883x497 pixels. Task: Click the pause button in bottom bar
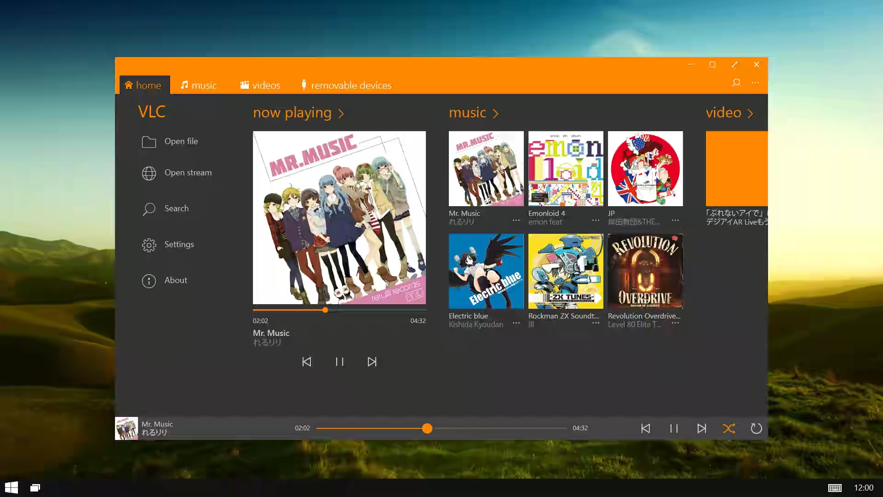click(674, 428)
